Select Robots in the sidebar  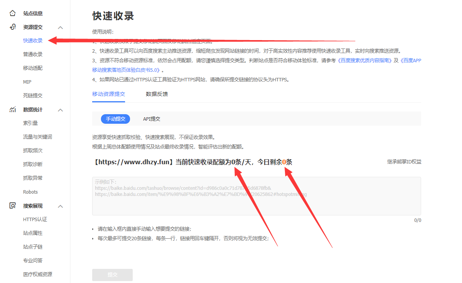point(30,192)
